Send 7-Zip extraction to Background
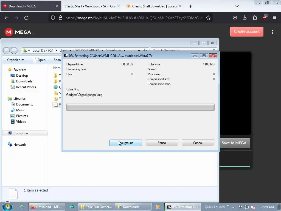The height and width of the screenshot is (211, 281). [126, 143]
